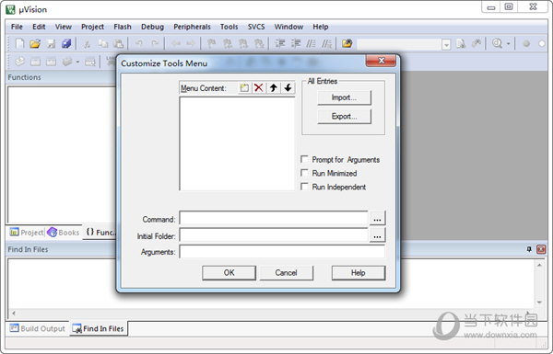Unindent selection with the outdent icon
Image resolution: width=553 pixels, height=354 pixels.
[x=296, y=43]
